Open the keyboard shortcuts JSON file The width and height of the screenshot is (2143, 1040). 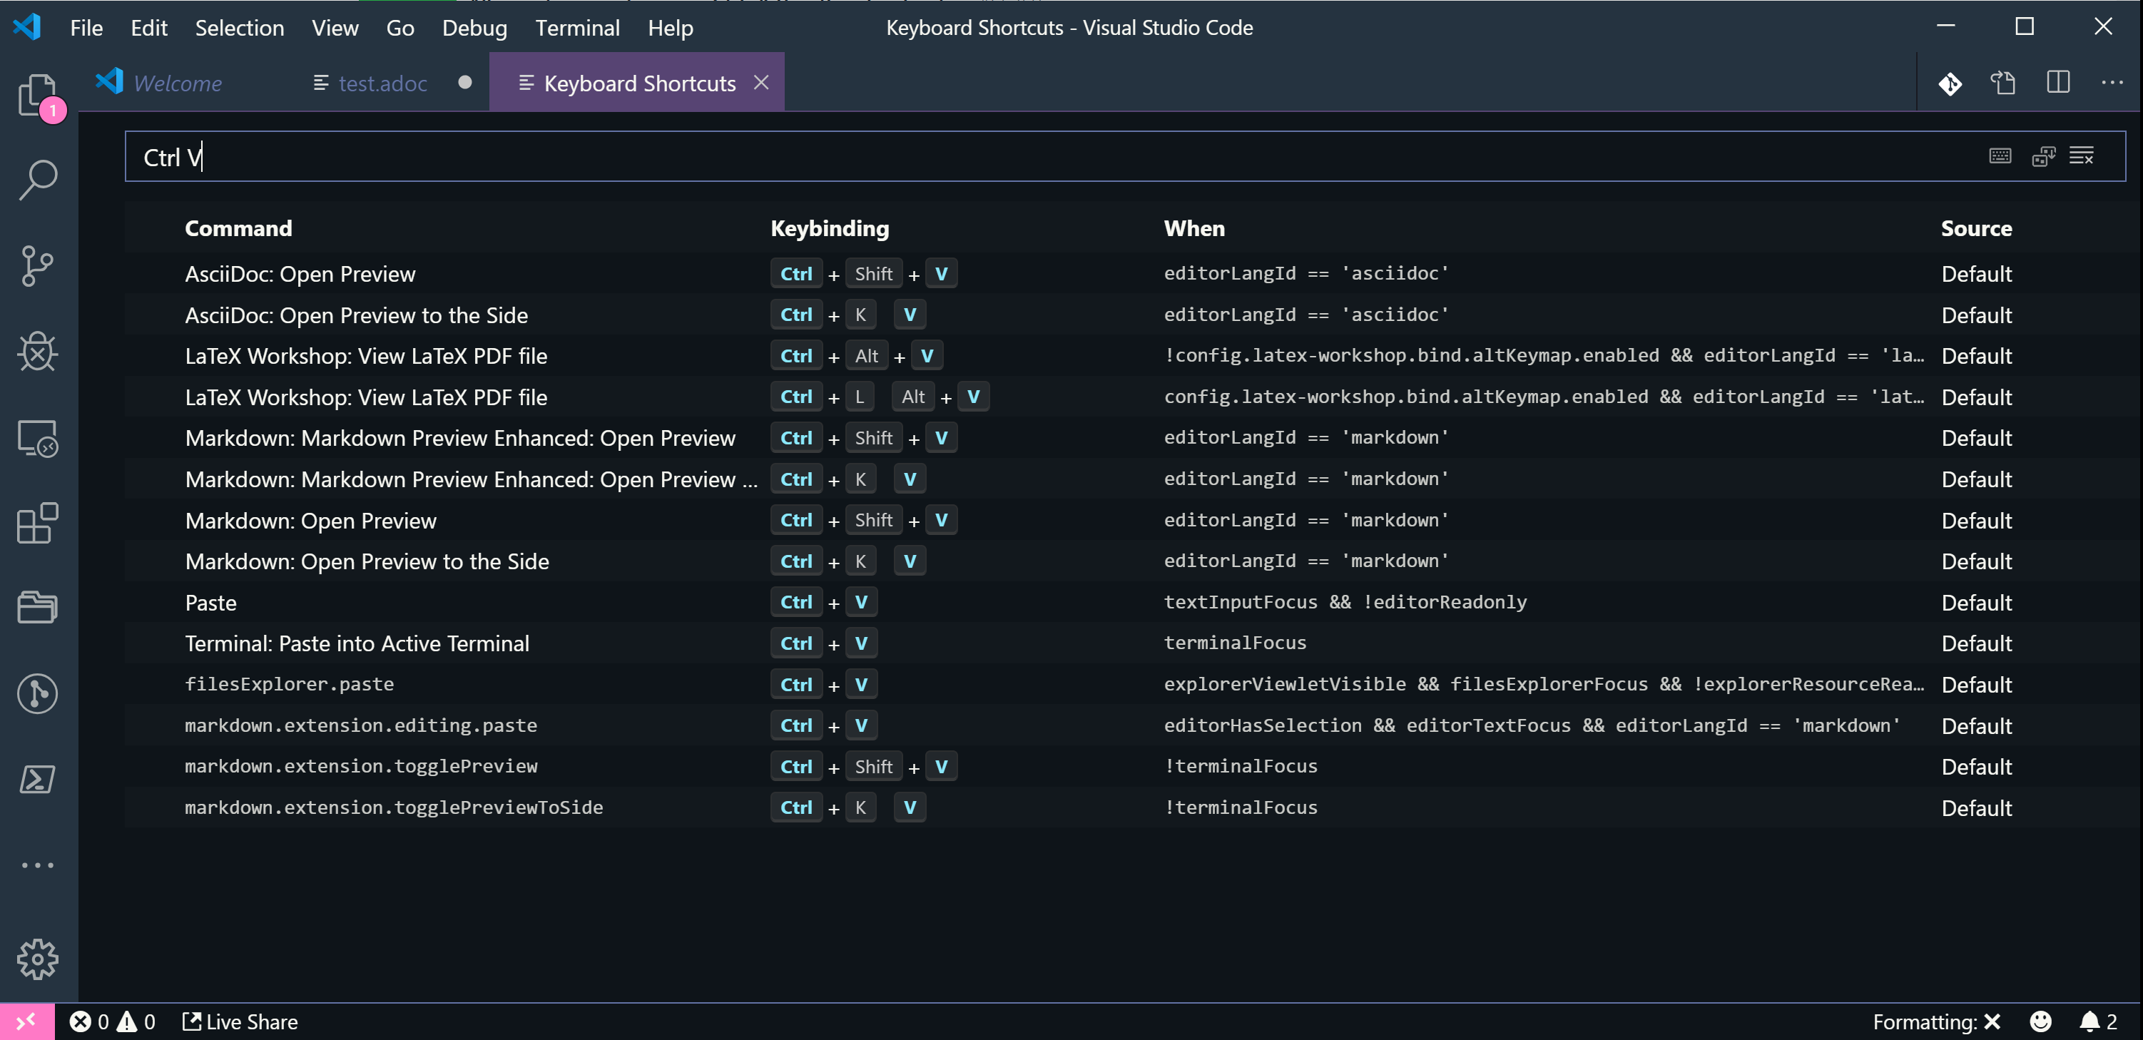[2002, 83]
